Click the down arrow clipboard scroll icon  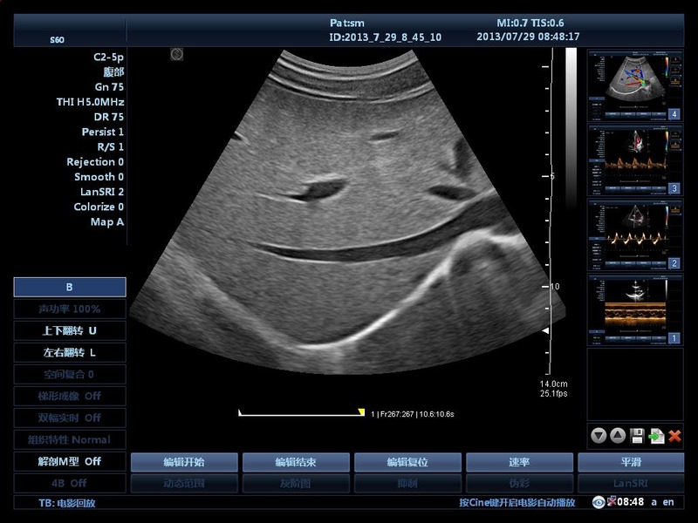point(598,436)
